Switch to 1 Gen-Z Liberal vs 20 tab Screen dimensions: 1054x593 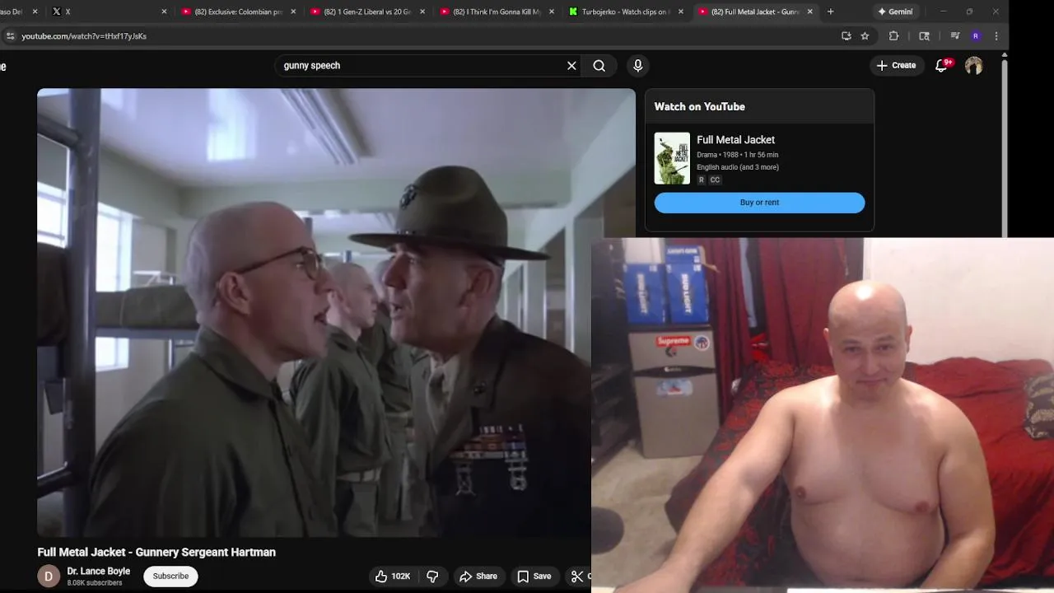(366, 12)
